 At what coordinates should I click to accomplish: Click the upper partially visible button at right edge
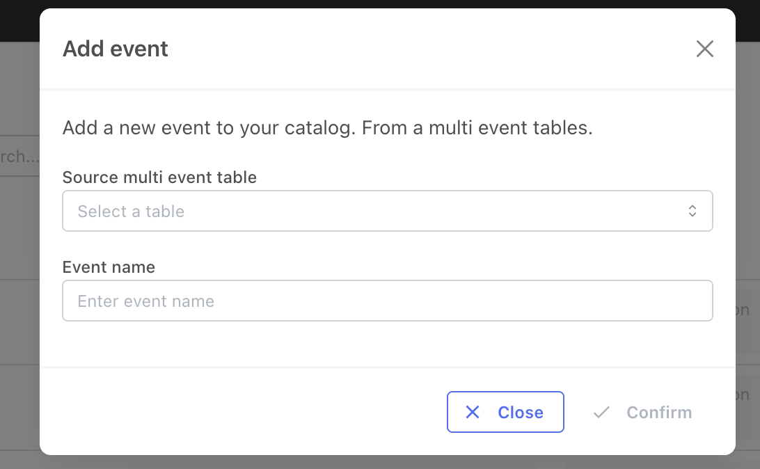[x=745, y=310]
